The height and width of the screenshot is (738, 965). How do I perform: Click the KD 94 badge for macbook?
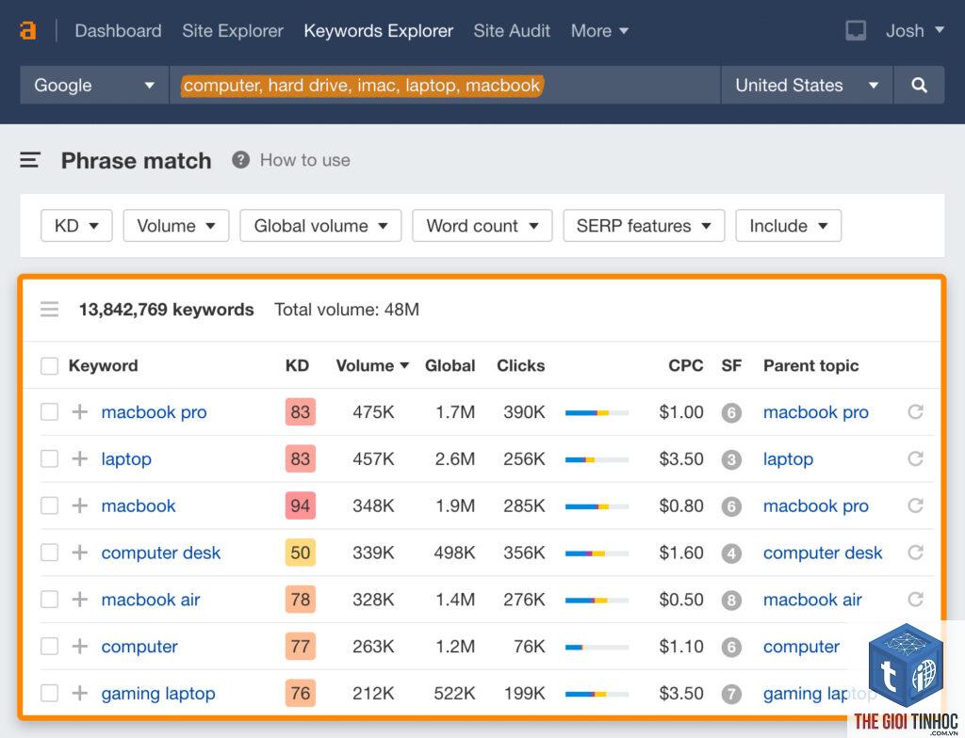[301, 505]
